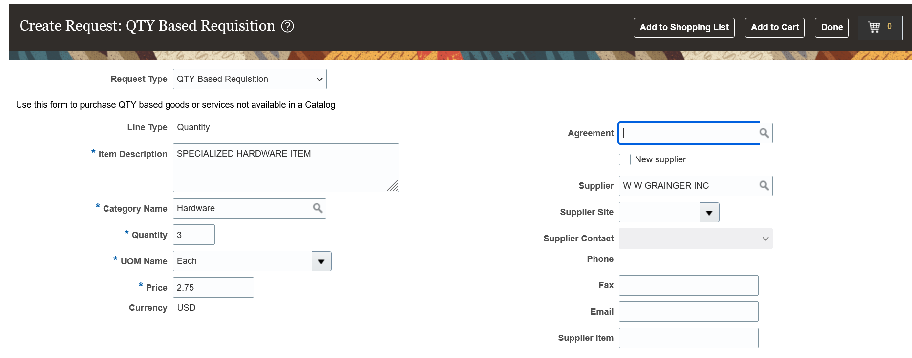Click the Quantity input field
This screenshot has width=912, height=358.
point(194,235)
